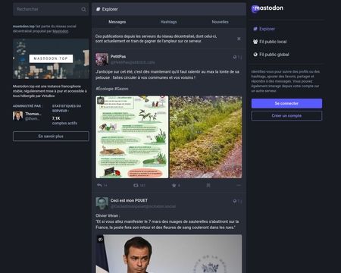Click the En savoir plus button
This screenshot has width=341, height=273.
[51, 136]
